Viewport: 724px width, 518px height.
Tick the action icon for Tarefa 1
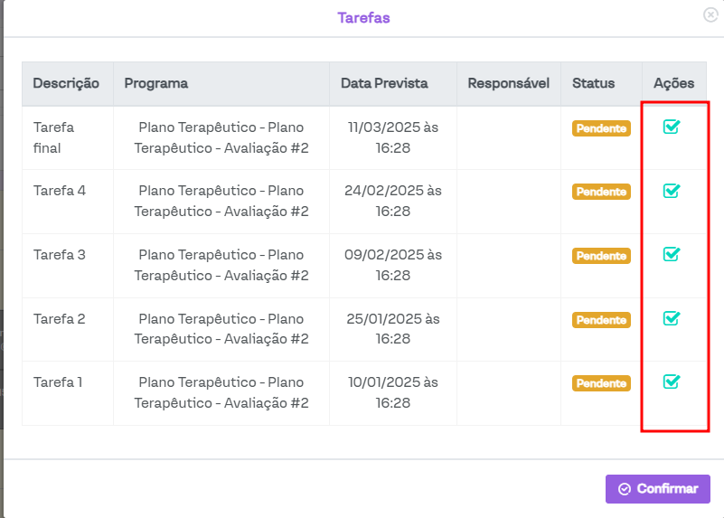pos(671,381)
